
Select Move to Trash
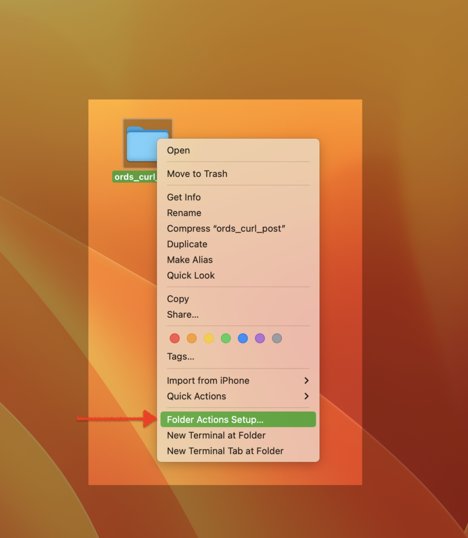(197, 174)
